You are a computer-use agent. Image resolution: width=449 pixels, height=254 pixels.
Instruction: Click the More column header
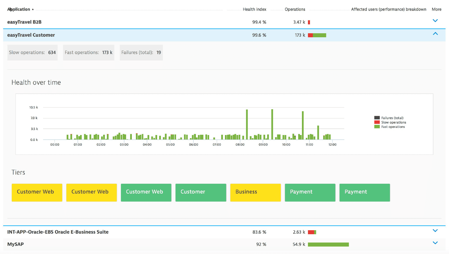click(437, 9)
